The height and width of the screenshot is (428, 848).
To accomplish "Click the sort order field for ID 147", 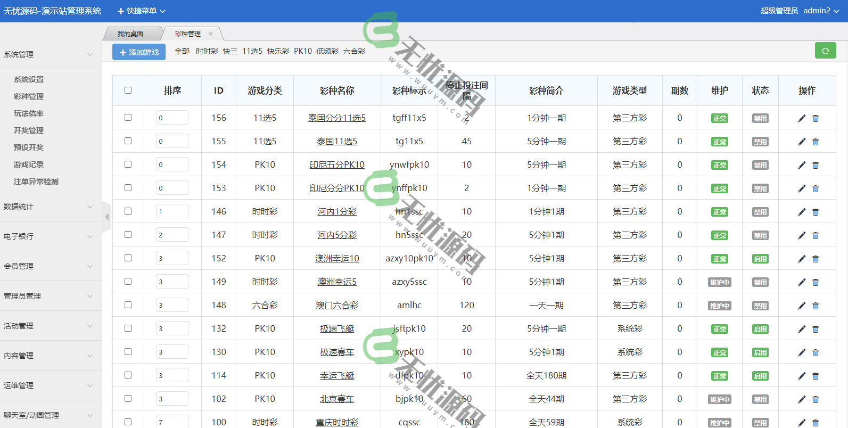I will tap(172, 235).
